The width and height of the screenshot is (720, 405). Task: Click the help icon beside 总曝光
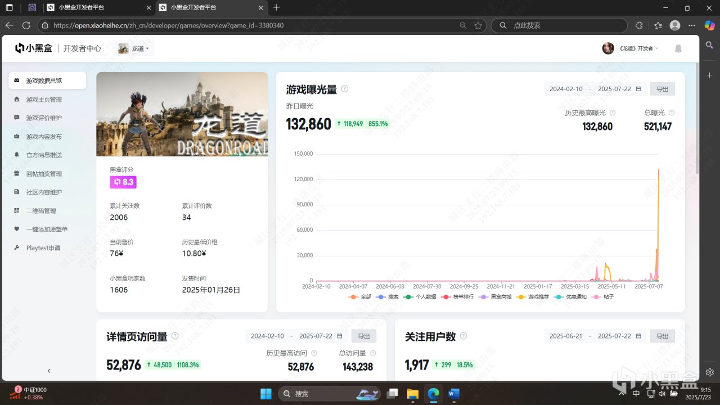tap(672, 112)
